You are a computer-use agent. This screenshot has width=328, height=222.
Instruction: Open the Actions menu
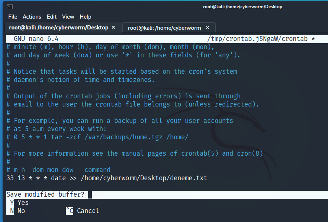pyautogui.click(x=32, y=16)
